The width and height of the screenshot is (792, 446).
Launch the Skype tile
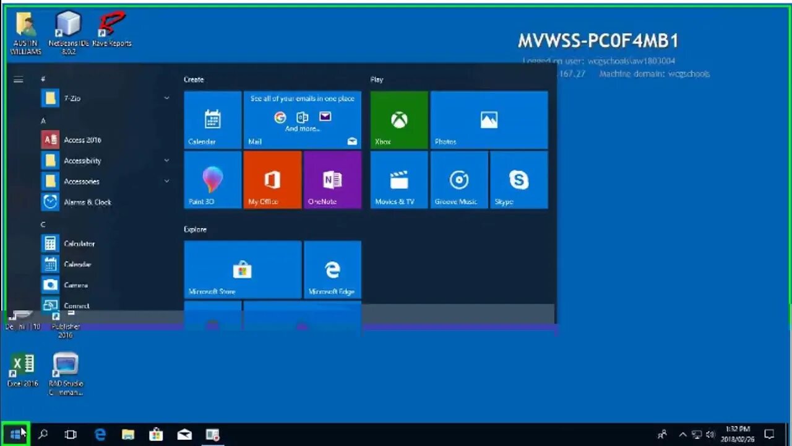pyautogui.click(x=519, y=180)
